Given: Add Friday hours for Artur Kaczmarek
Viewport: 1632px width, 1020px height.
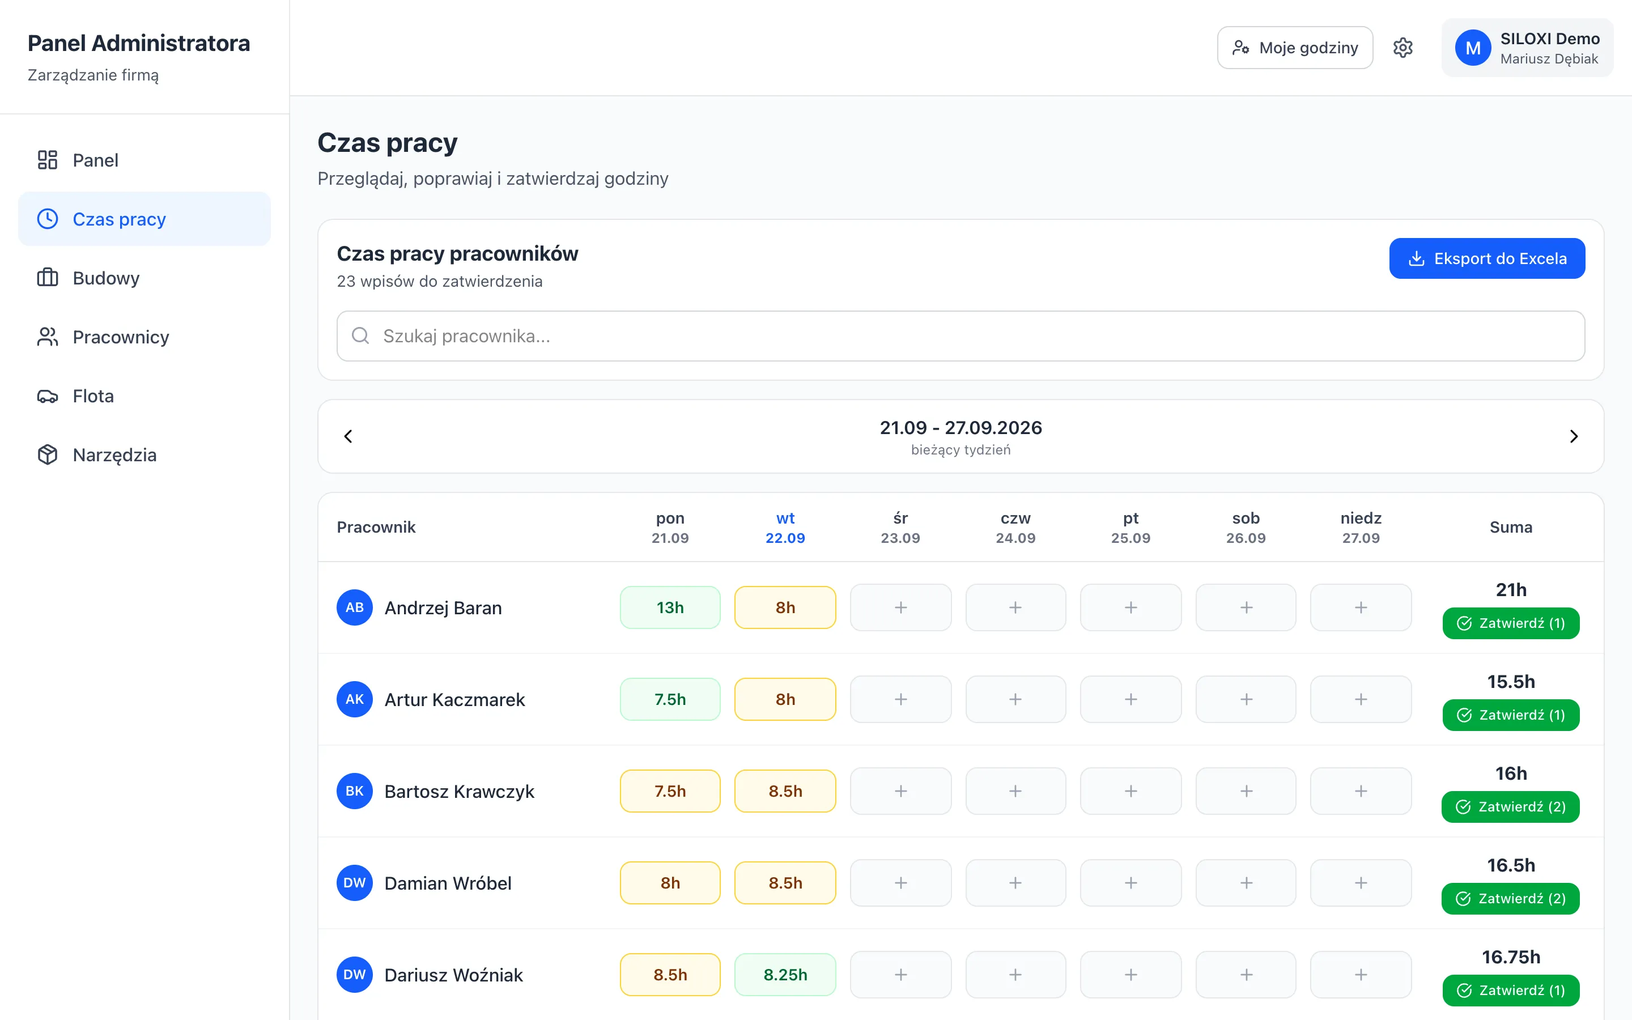Looking at the screenshot, I should coord(1131,699).
